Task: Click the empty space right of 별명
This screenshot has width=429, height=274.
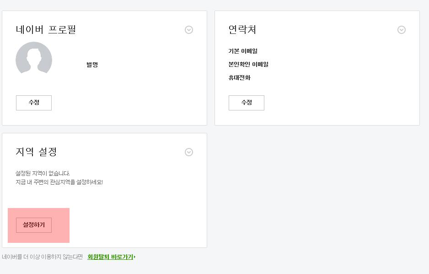Action: 146,65
